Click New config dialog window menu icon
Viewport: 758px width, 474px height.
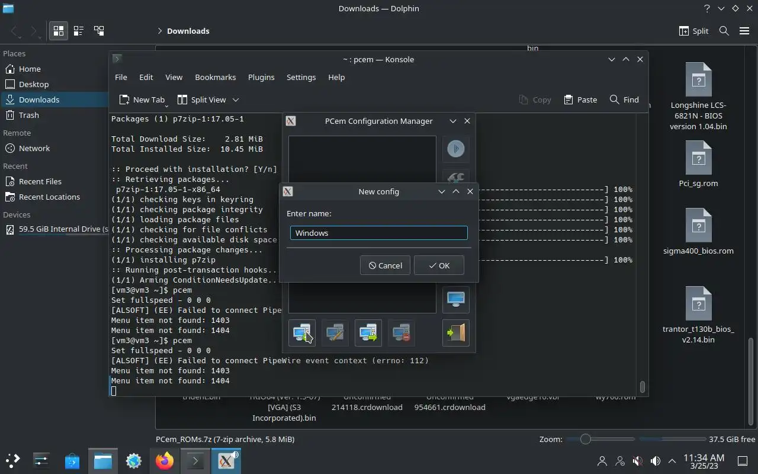288,191
